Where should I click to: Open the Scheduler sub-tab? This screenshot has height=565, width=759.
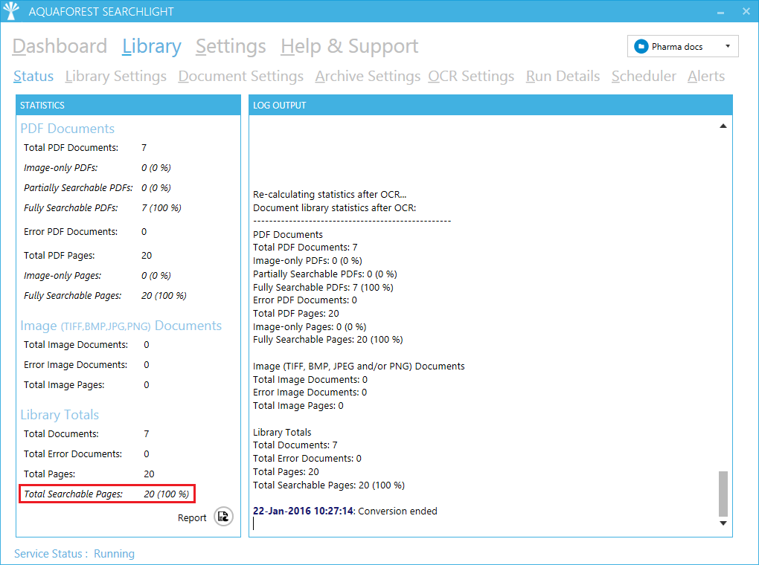(644, 76)
